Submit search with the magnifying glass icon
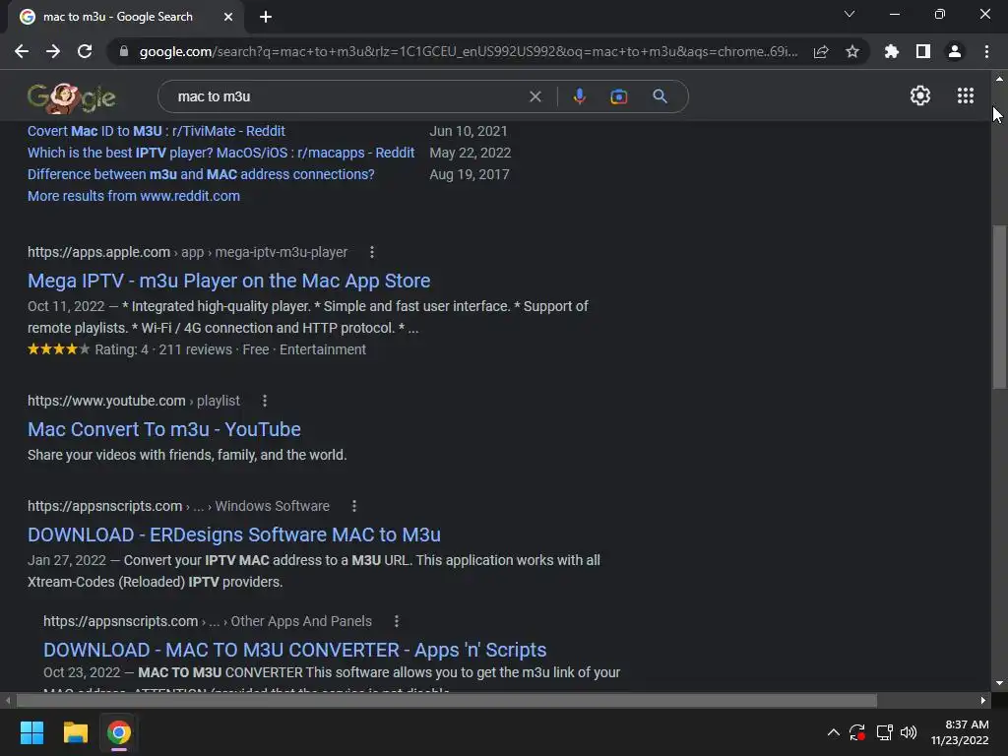Image resolution: width=1008 pixels, height=756 pixels. point(660,96)
